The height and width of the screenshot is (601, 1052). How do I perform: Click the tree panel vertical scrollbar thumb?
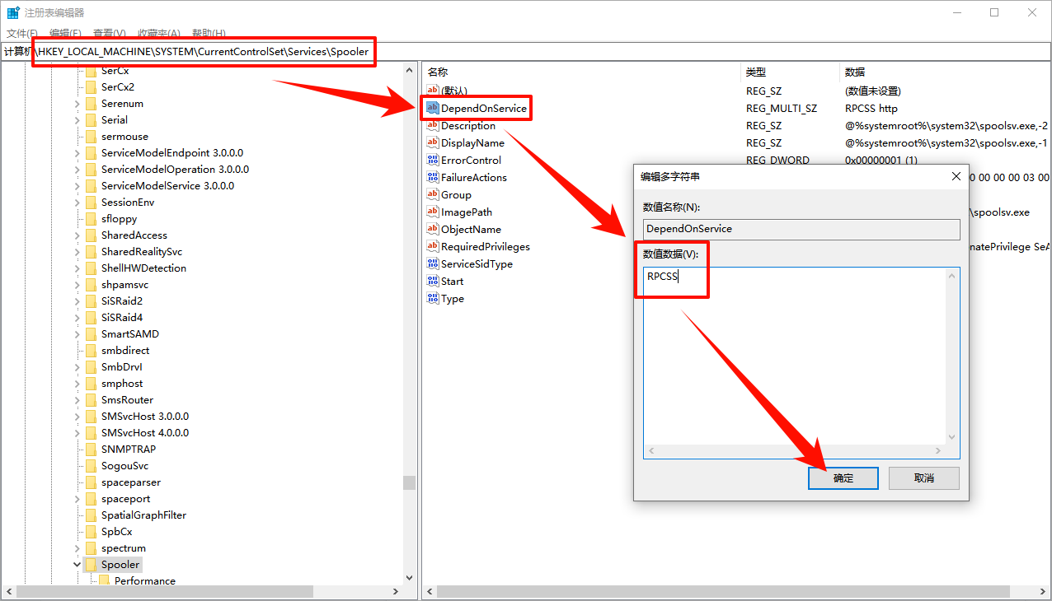click(x=409, y=482)
